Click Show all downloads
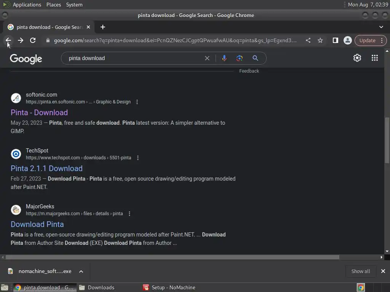Viewport: 390px width, 292px height. tap(360, 271)
